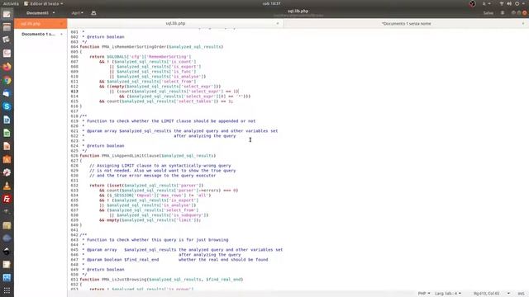Screen dimensions: 529x297
Task: Open LibreOffice Calc from the dock
Action: [7, 133]
